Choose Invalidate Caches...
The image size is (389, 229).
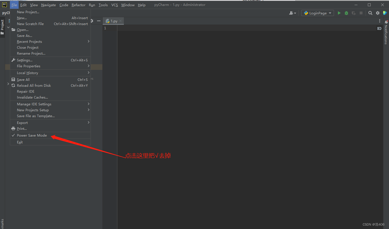(x=50, y=97)
